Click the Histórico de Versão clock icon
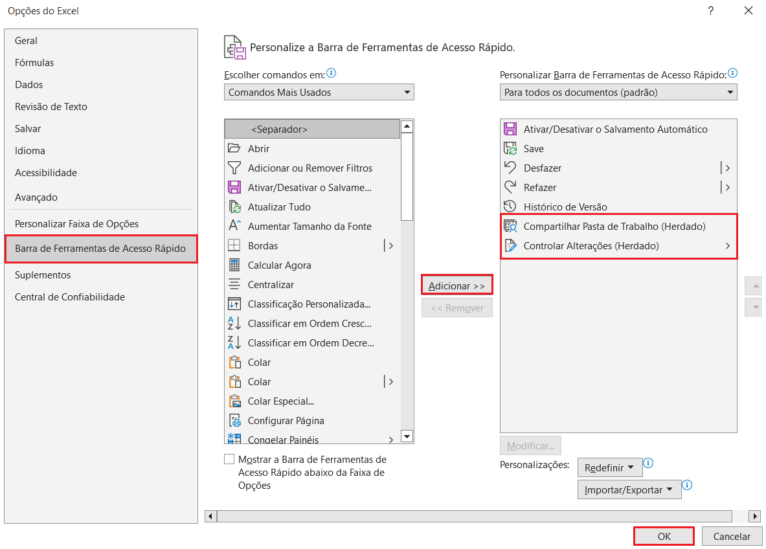Viewport: 766px width, 549px height. [510, 207]
